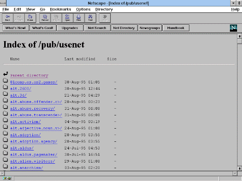Click the Stop toolbar button
Image resolution: width=242 pixels, height=181 pixels.
pos(105,18)
